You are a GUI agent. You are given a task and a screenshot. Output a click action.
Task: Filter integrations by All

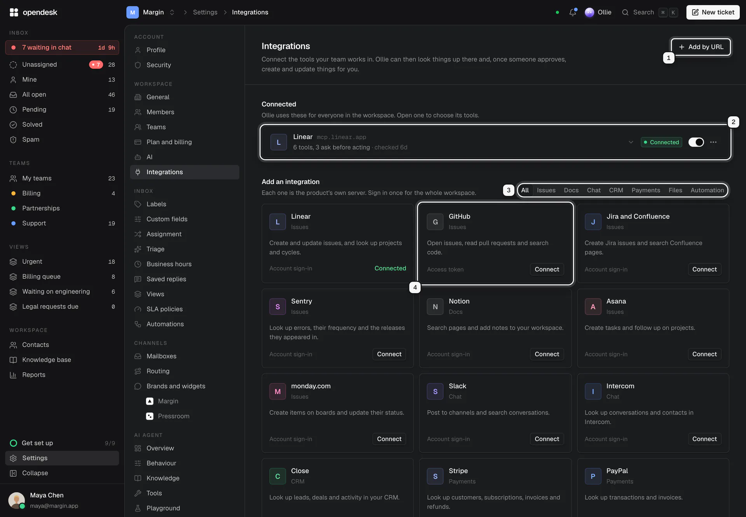point(525,190)
